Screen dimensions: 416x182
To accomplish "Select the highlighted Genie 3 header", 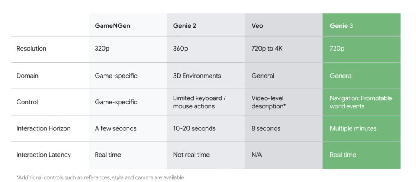I will point(341,26).
